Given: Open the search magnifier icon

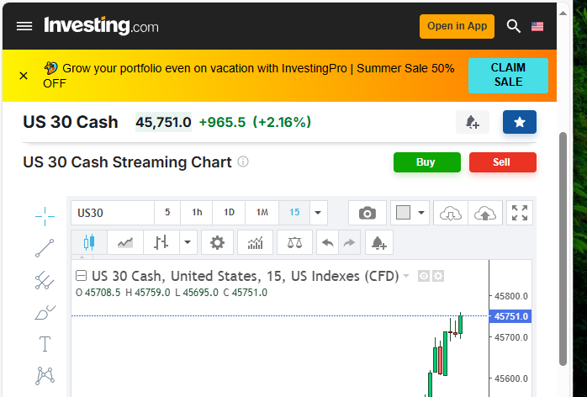Looking at the screenshot, I should (514, 26).
